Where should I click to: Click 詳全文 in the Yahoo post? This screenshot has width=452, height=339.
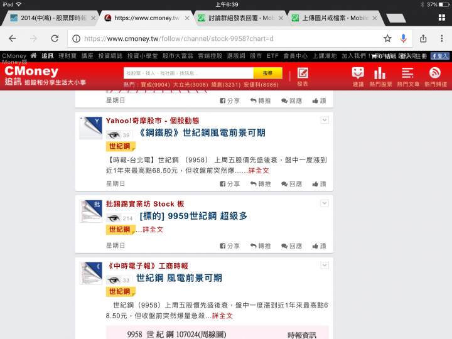[259, 171]
